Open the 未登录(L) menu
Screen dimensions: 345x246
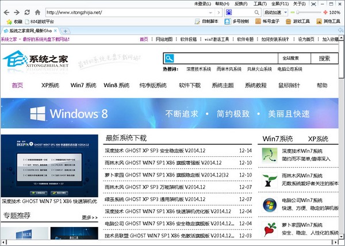pyautogui.click(x=202, y=4)
